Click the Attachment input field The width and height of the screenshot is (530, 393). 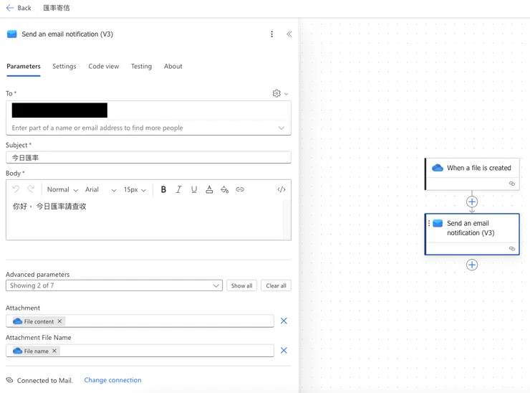(x=140, y=321)
